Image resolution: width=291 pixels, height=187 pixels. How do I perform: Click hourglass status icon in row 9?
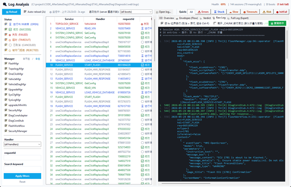click(x=142, y=60)
